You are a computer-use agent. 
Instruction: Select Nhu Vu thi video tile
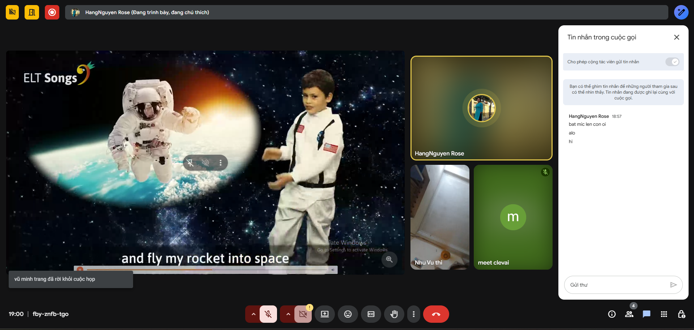pos(440,217)
